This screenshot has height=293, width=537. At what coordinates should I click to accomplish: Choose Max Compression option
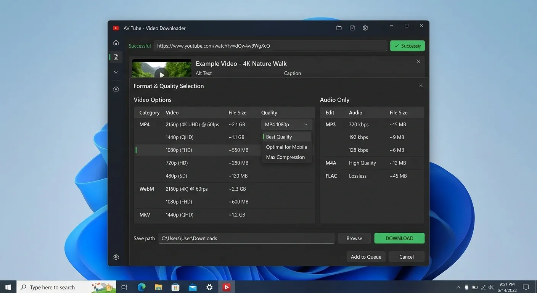click(x=286, y=157)
